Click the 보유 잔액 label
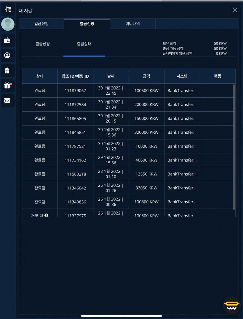243x319 pixels. point(169,44)
